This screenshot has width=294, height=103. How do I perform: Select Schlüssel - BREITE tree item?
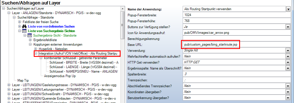[84, 62]
